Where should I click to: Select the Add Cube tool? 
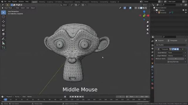click(x=4, y=48)
